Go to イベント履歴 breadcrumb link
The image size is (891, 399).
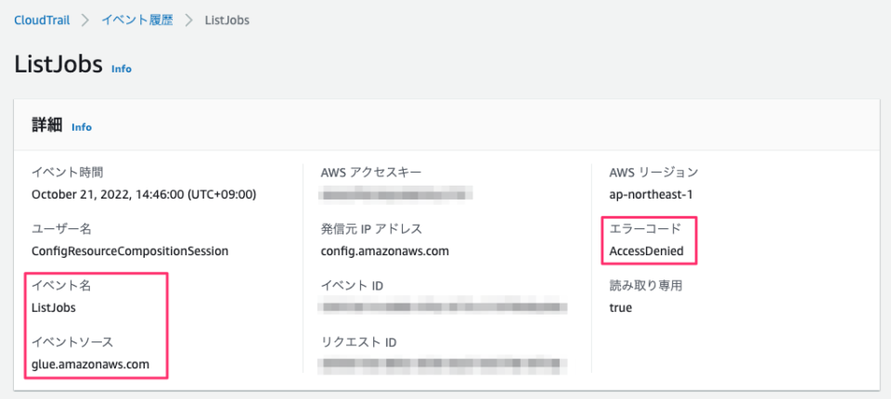[x=137, y=20]
